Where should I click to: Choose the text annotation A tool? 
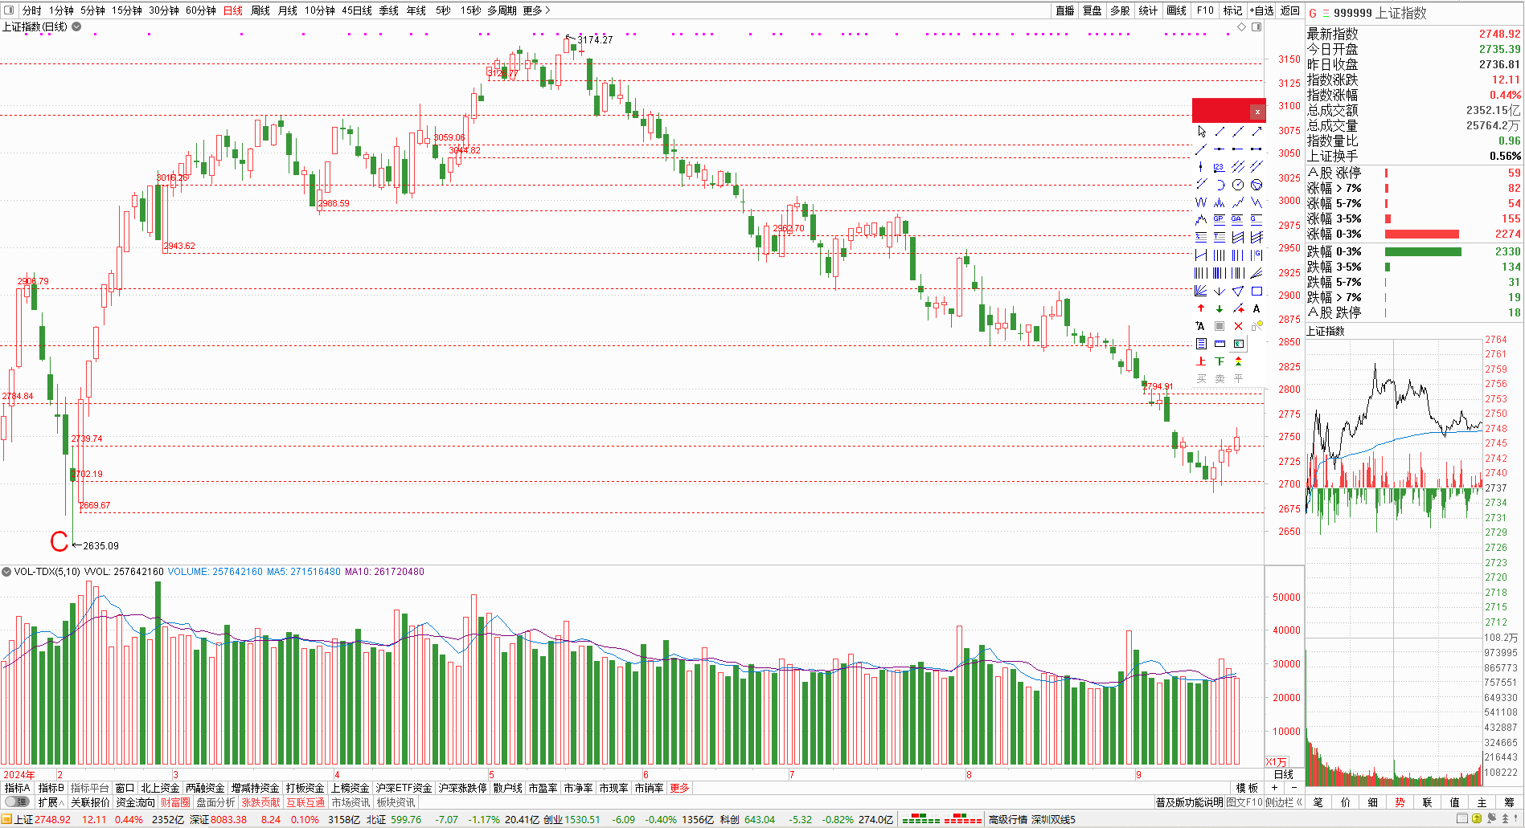(x=1256, y=309)
